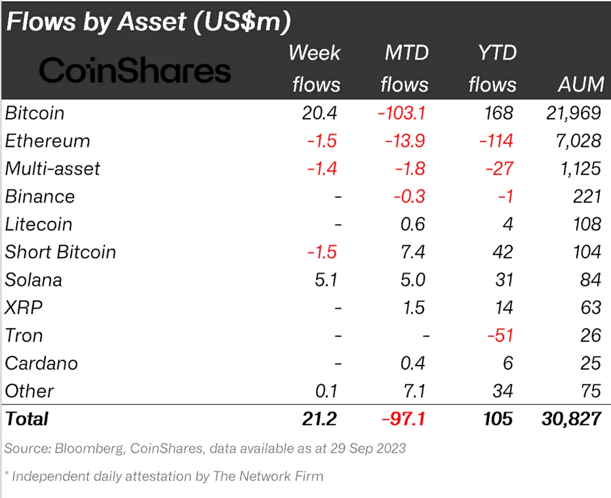Select the Cardano row label
This screenshot has width=611, height=498.
point(41,363)
